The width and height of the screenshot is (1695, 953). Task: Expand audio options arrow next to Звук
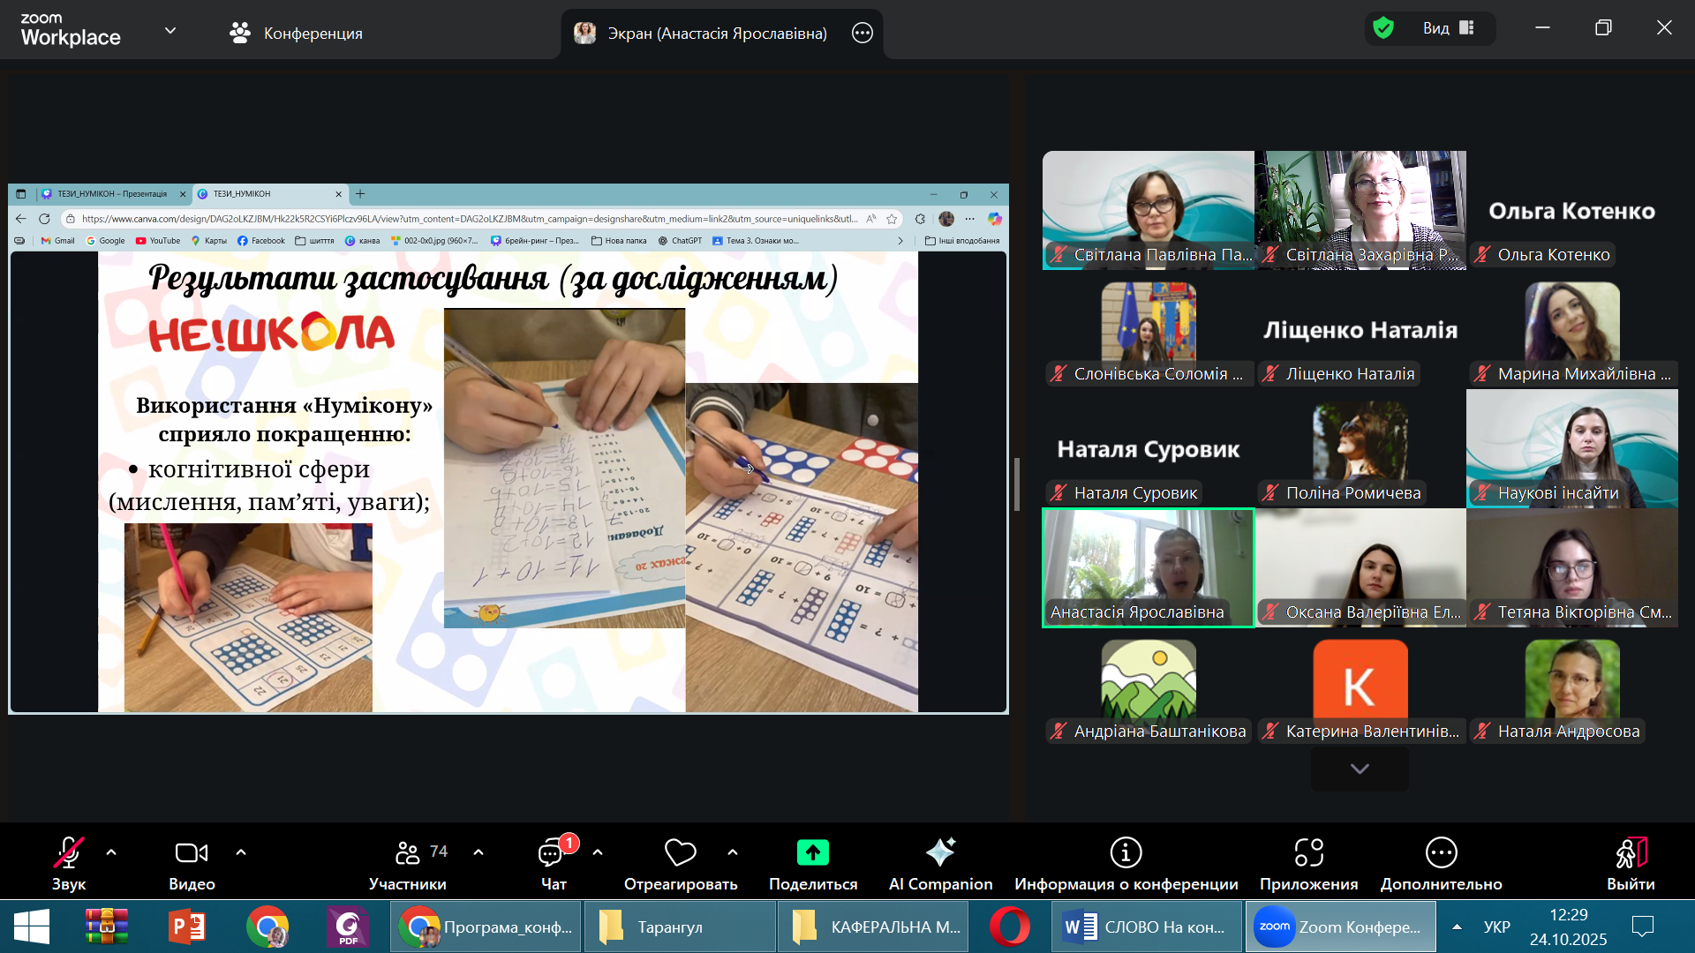pos(111,852)
